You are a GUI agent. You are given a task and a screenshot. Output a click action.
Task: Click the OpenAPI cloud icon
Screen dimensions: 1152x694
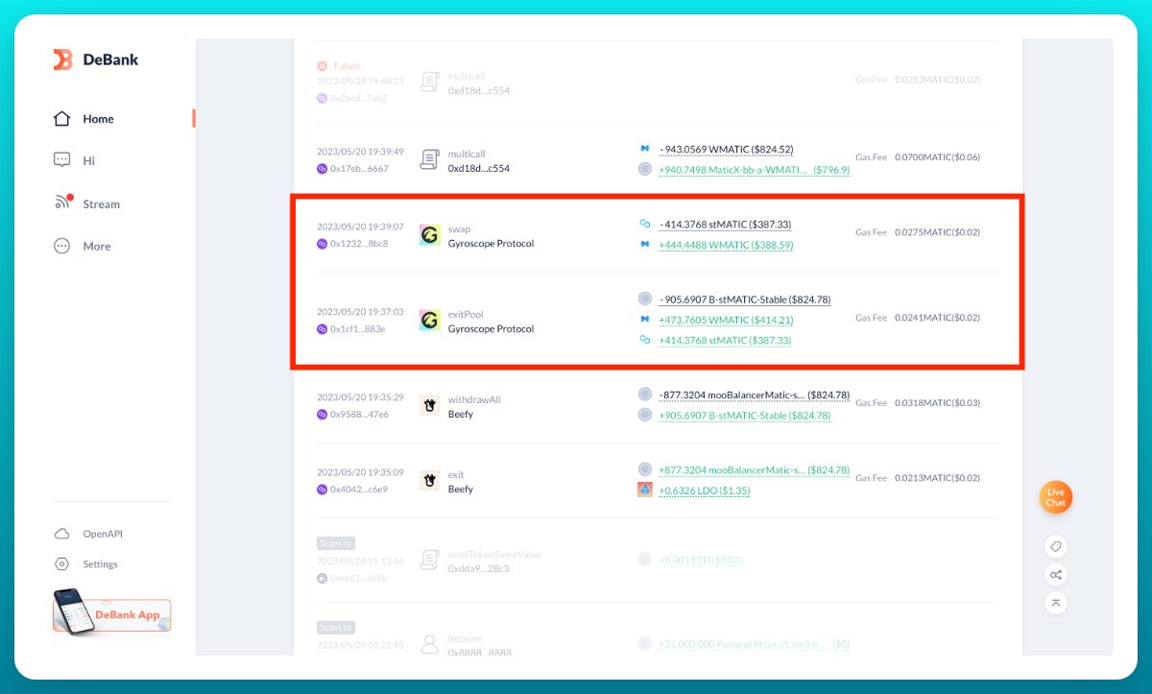point(62,534)
